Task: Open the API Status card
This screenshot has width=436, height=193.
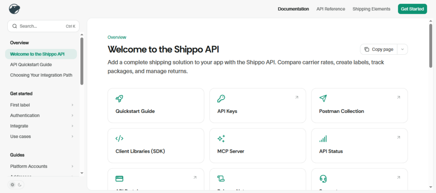Action: [x=359, y=145]
